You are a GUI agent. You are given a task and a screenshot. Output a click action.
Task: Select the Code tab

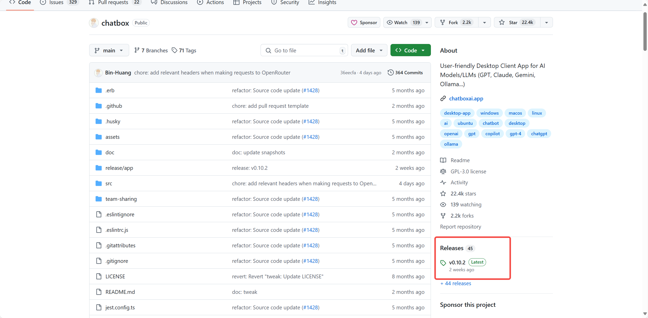tap(20, 3)
